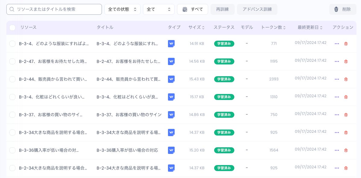Click red trash icon for B-3-37 row
Viewport: 361px width, 178px height.
pyautogui.click(x=346, y=115)
